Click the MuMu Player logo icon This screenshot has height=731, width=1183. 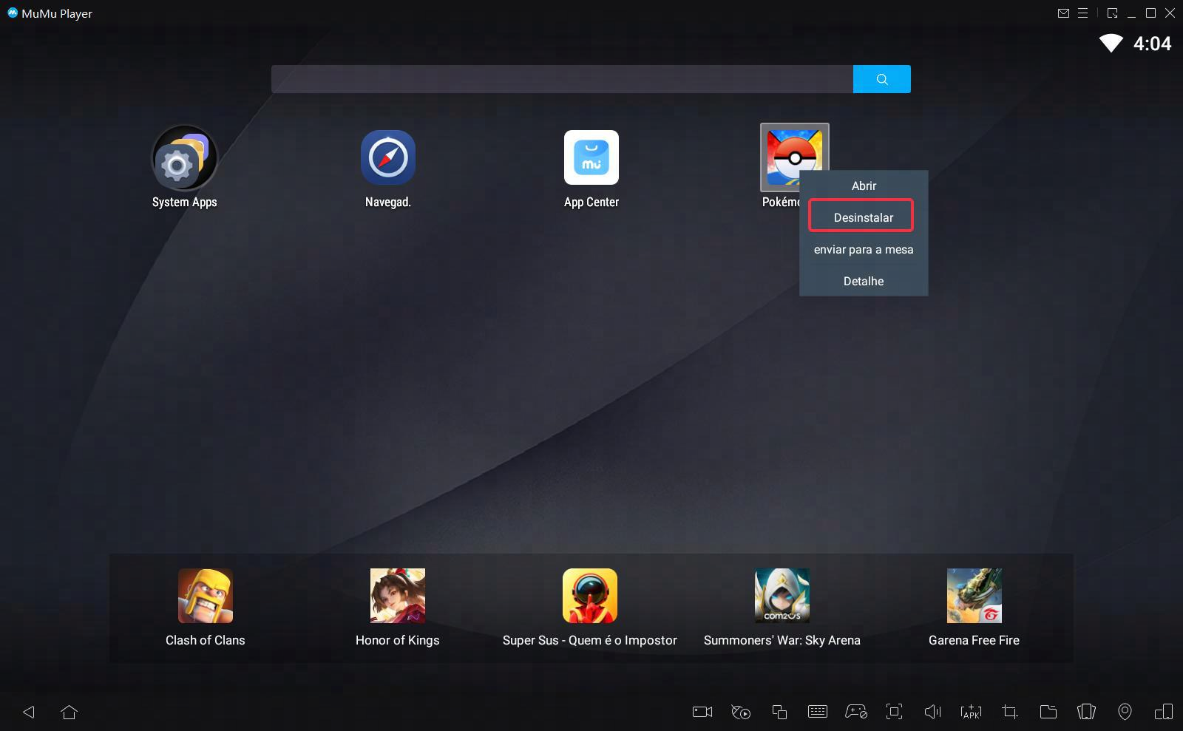12,13
